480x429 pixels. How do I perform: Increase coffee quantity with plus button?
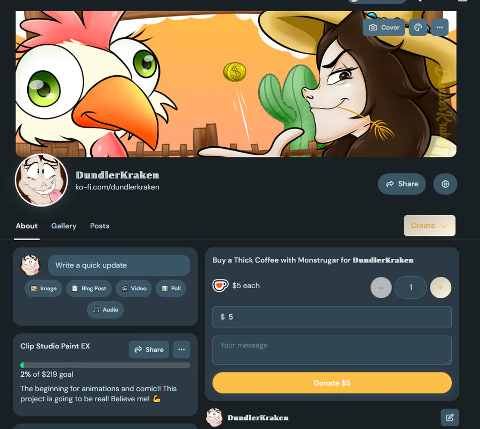441,288
